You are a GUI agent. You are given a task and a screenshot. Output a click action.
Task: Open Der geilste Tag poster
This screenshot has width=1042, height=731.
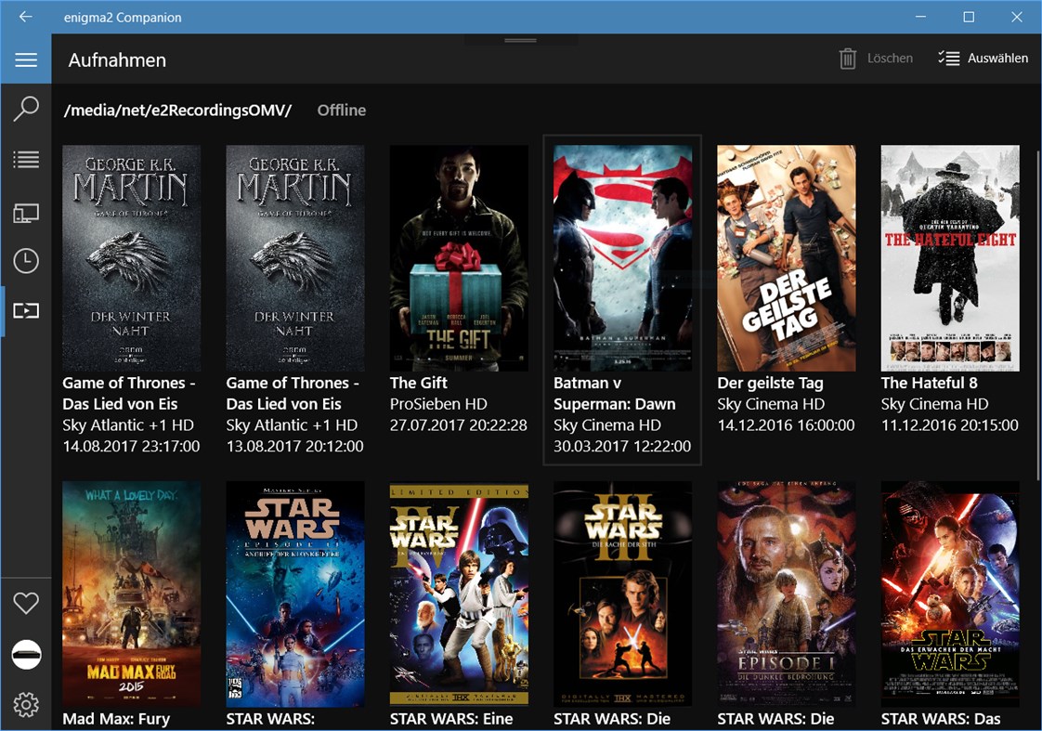point(787,258)
